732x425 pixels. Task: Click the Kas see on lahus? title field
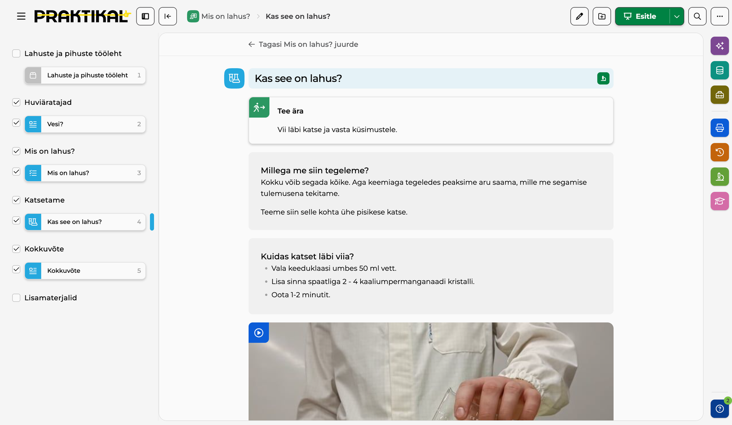coord(431,79)
